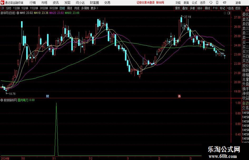Switch to the 分时 period tab
The width and height of the screenshot is (249, 160).
[8, 8]
